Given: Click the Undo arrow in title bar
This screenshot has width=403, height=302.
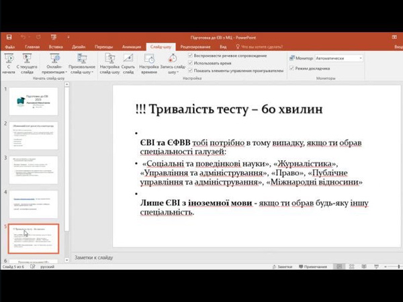Looking at the screenshot, I should (x=22, y=37).
